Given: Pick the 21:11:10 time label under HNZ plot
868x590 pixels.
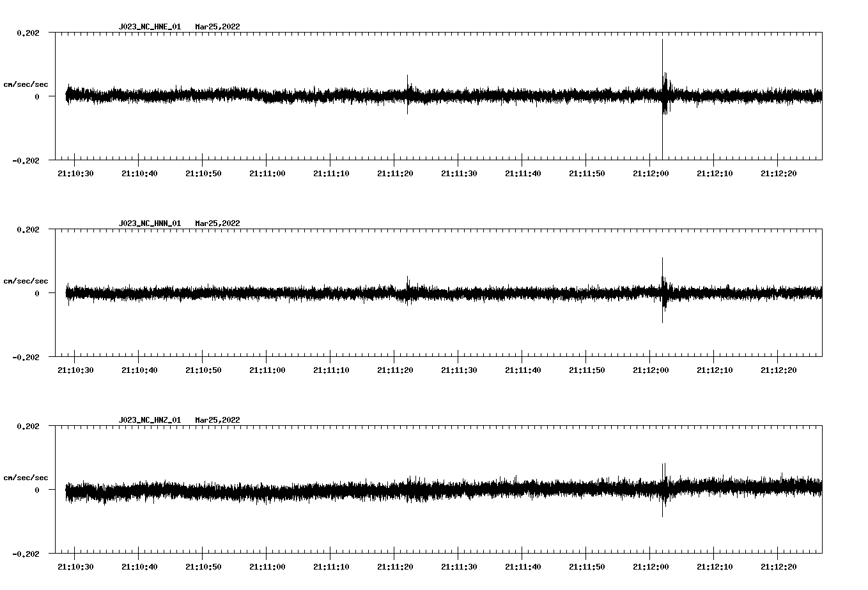Looking at the screenshot, I should [331, 566].
